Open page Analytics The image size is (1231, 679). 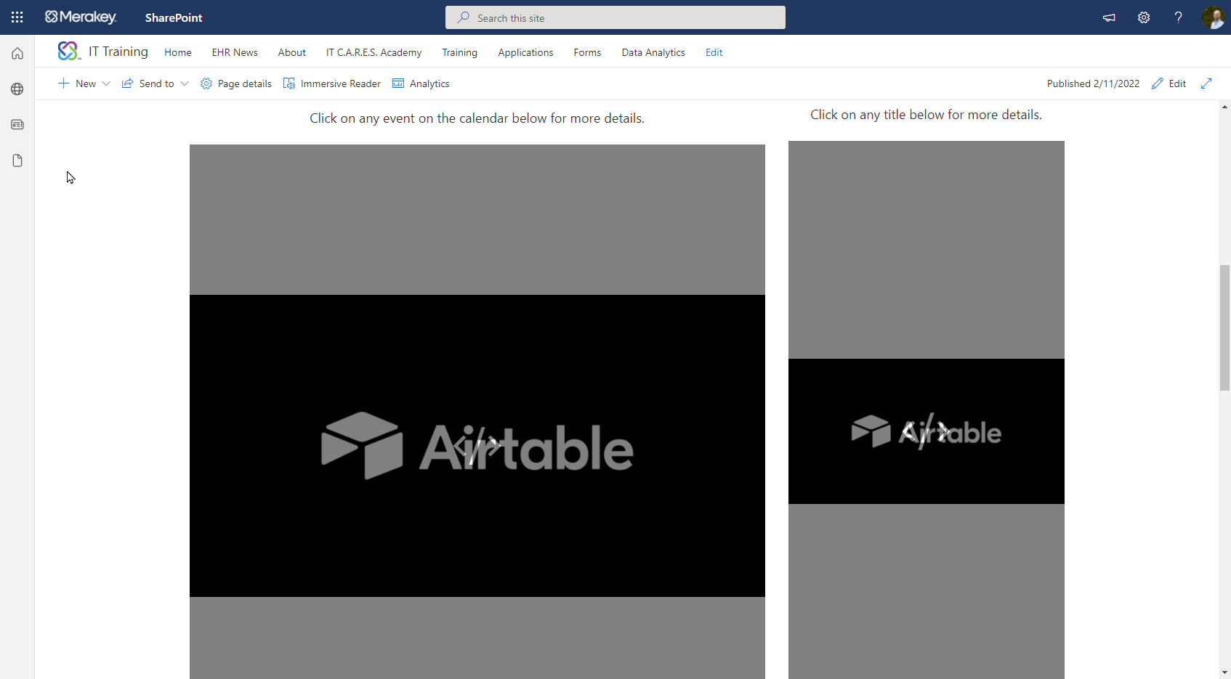tap(421, 84)
